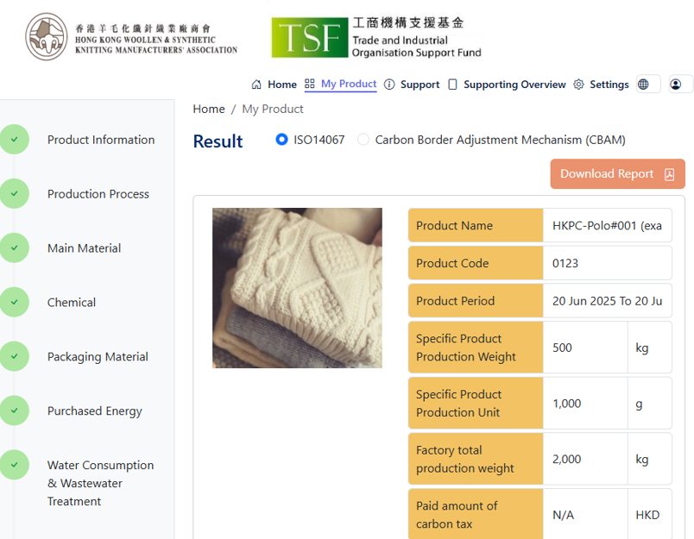This screenshot has height=539, width=694.
Task: Click the carbon tax N/A value
Action: (584, 515)
